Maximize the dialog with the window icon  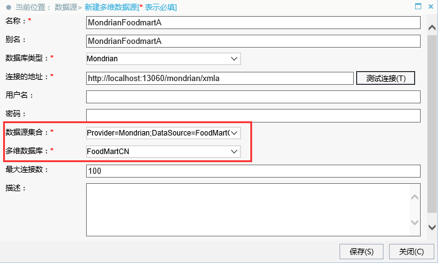pos(418,6)
